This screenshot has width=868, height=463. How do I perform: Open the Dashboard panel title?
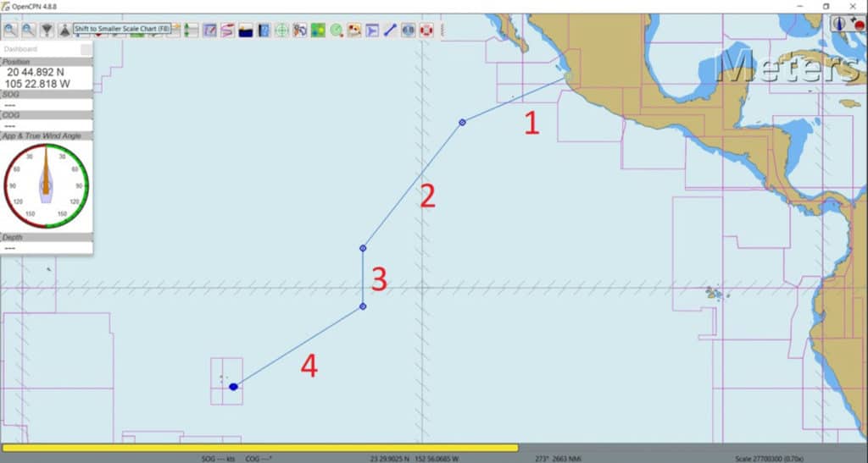tap(20, 49)
